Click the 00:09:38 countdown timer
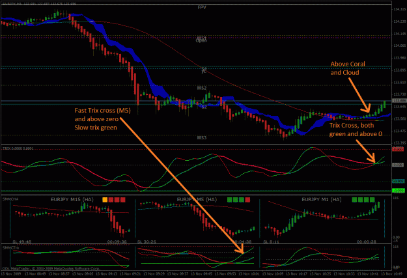407x278 pixels. pyautogui.click(x=117, y=242)
